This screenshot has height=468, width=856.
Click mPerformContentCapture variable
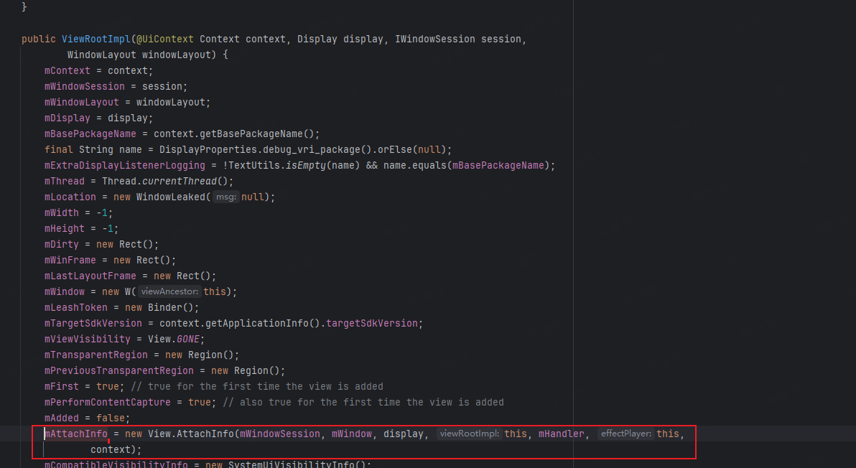[x=108, y=403]
